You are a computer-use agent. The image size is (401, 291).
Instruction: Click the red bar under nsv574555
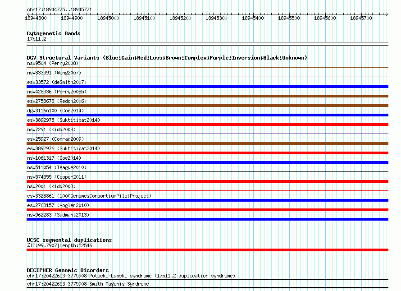pos(207,181)
